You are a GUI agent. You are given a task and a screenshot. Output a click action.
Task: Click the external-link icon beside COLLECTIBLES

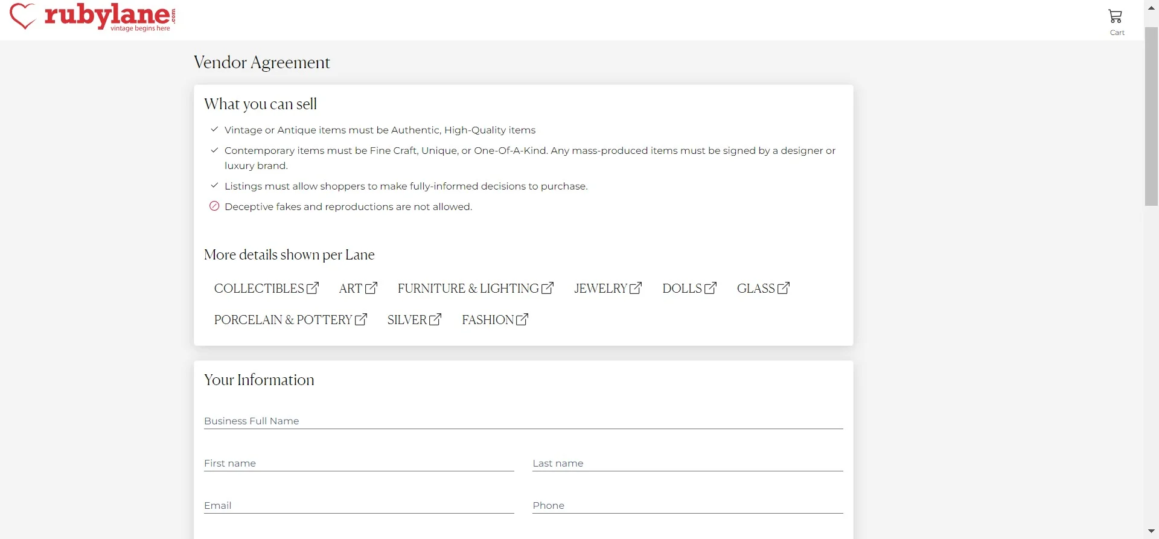(313, 288)
